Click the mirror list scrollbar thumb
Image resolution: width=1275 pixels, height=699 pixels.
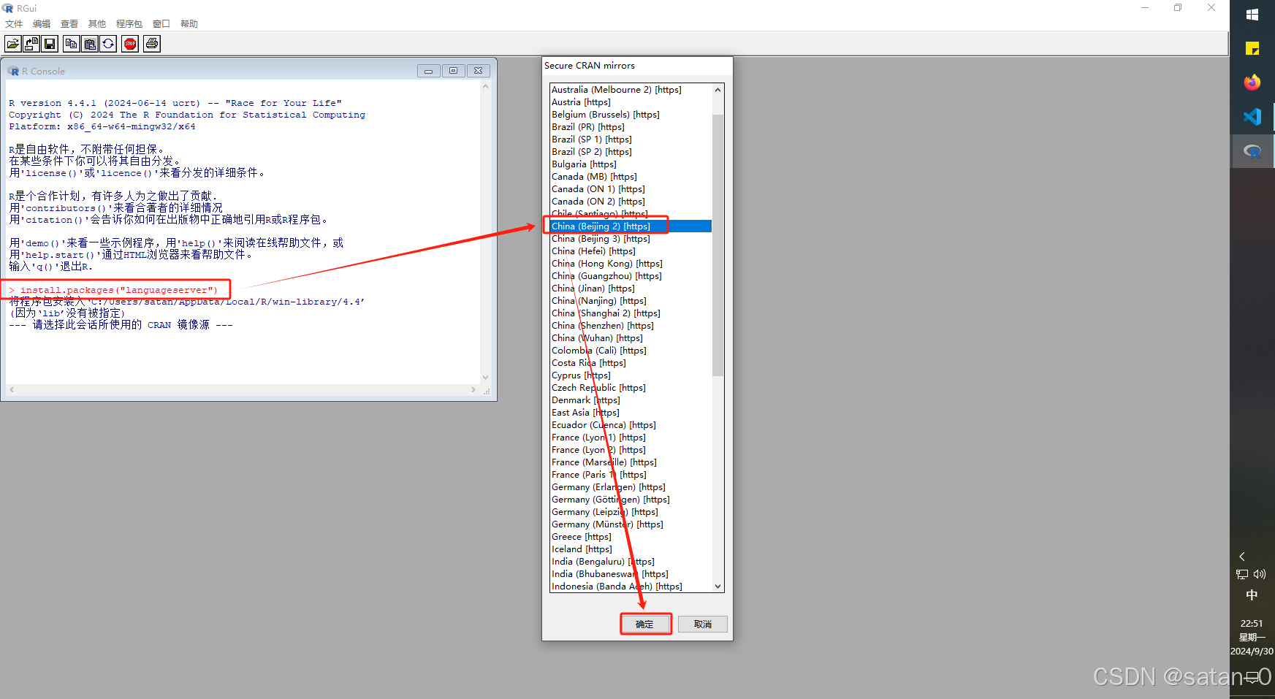(x=718, y=245)
